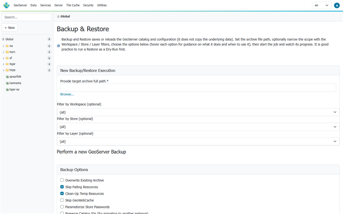Click the ne workspace folder icon

(7, 46)
